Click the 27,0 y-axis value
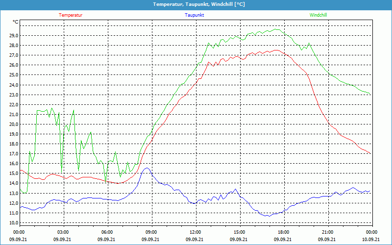 [14, 55]
